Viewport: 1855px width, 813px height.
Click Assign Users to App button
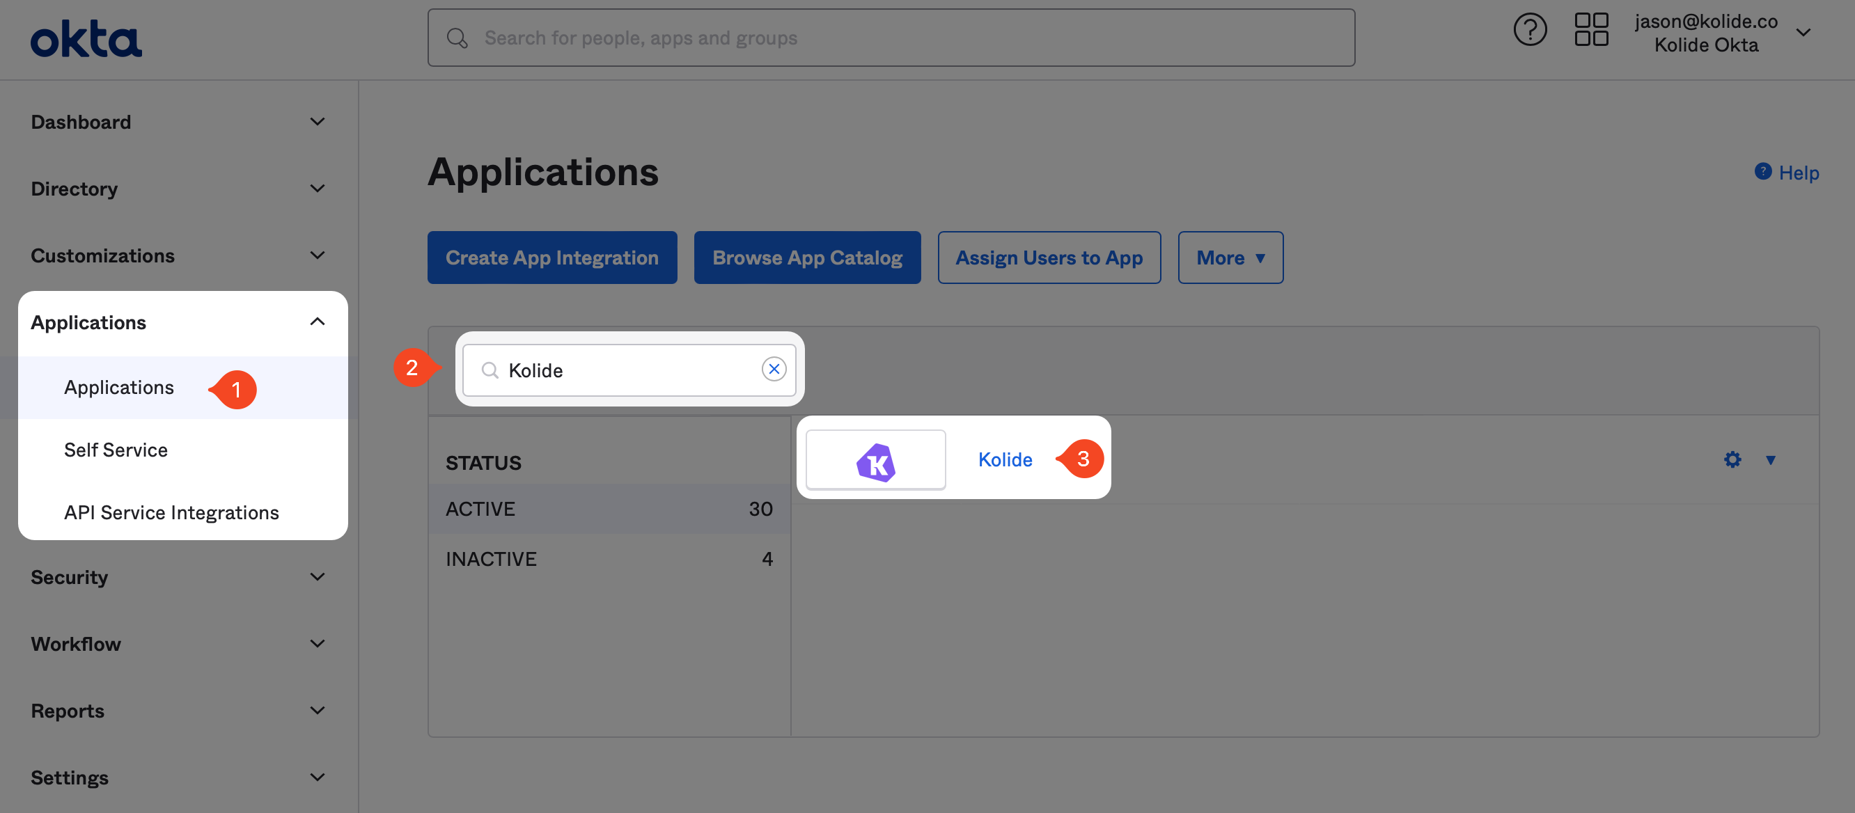[x=1049, y=258]
